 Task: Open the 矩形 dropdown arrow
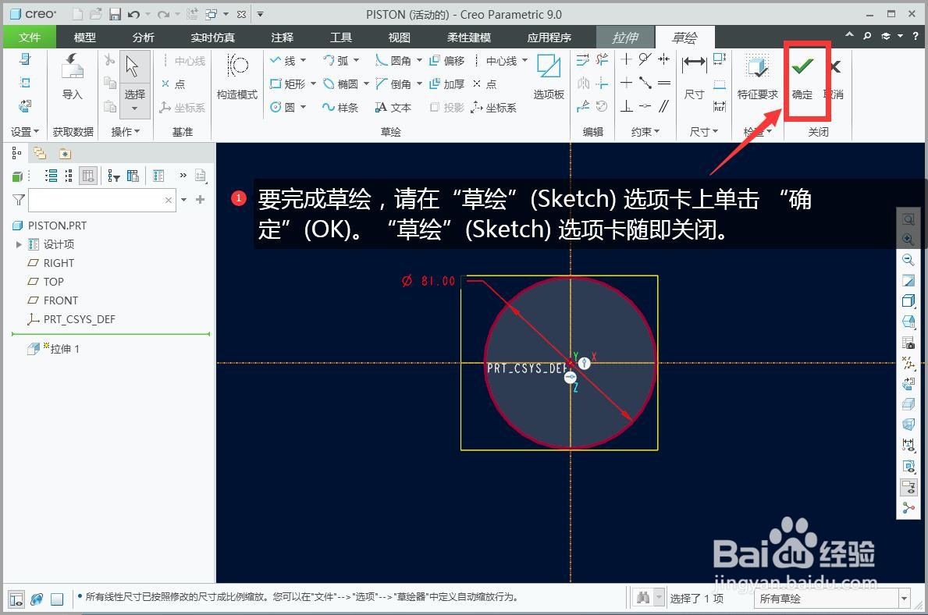313,84
